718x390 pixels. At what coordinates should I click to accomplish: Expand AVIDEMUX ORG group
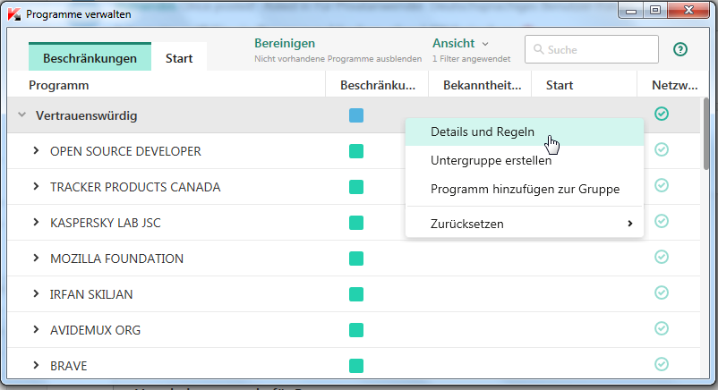[x=36, y=329]
